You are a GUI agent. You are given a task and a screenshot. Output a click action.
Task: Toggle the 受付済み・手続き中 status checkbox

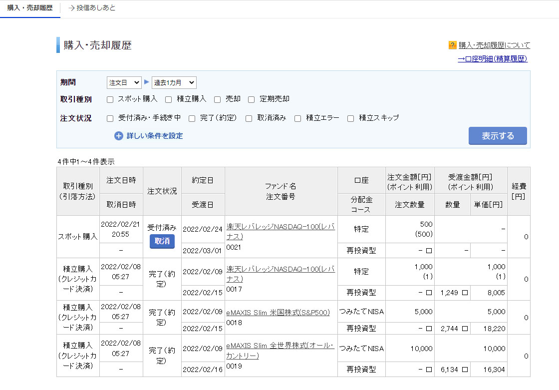tap(110, 119)
